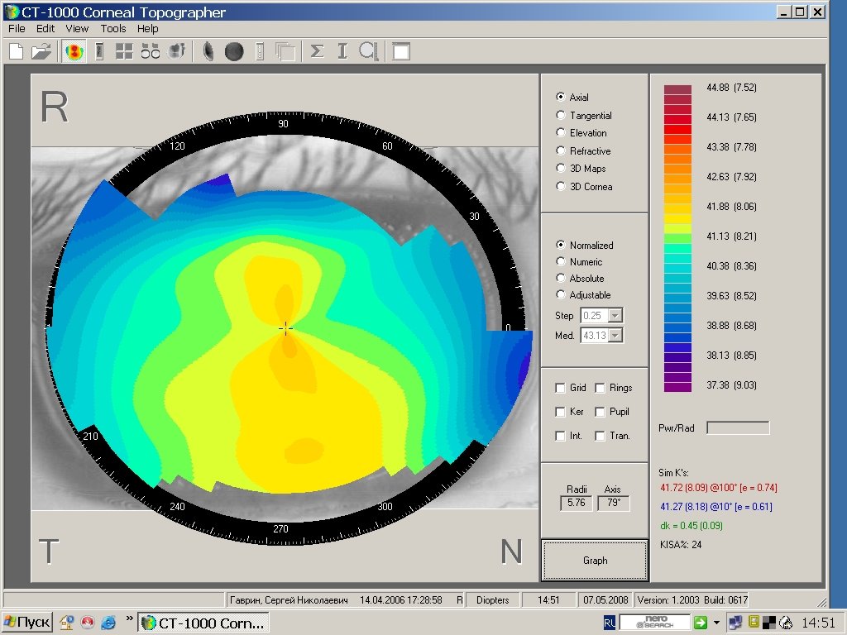Choose the Numeric scale radio button
Viewport: 847px width, 635px height.
(561, 261)
